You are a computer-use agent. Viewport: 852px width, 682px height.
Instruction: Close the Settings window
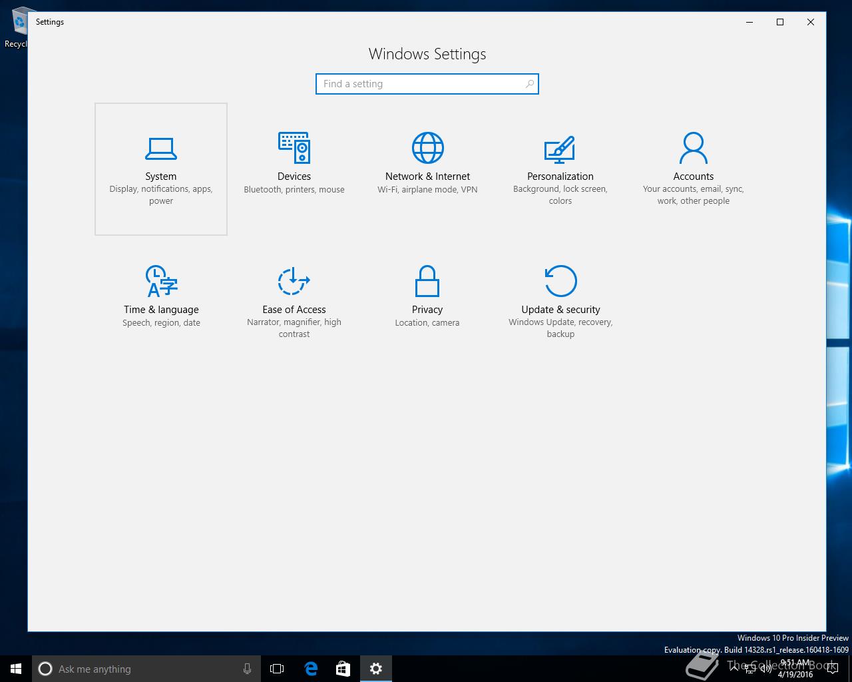pyautogui.click(x=811, y=22)
